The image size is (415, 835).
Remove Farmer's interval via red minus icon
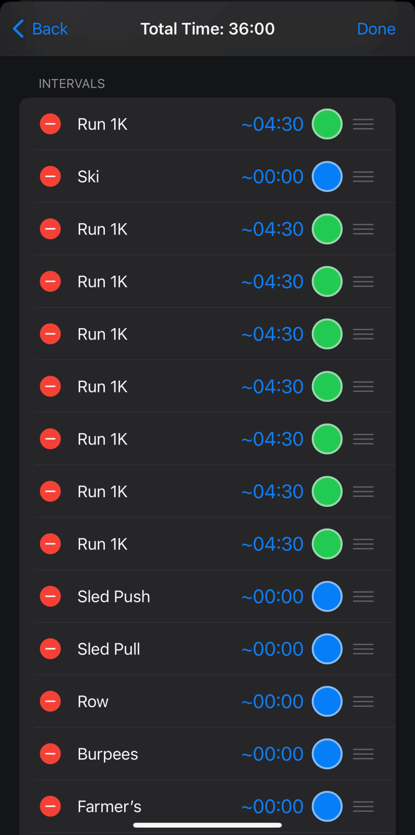pyautogui.click(x=50, y=806)
